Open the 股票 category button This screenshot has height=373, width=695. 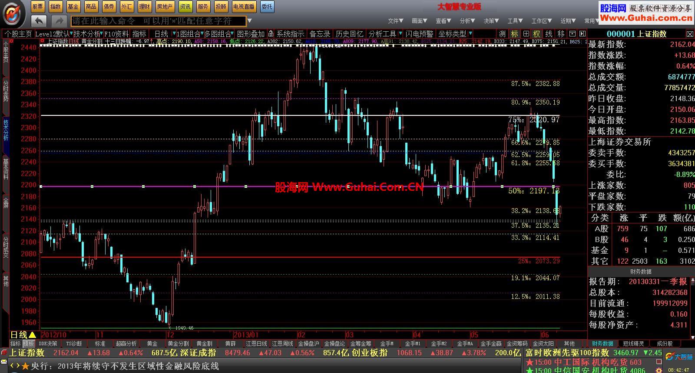pos(38,7)
